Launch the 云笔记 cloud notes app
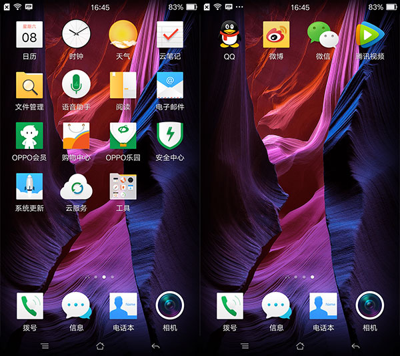The width and height of the screenshot is (400, 356). 170,35
